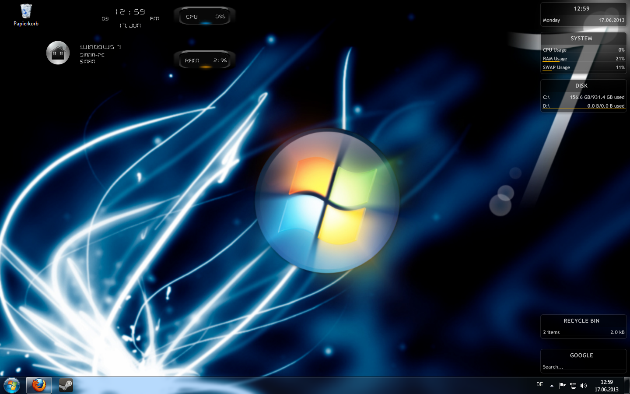Open the D:\ drive link in the Disk panel

(546, 106)
